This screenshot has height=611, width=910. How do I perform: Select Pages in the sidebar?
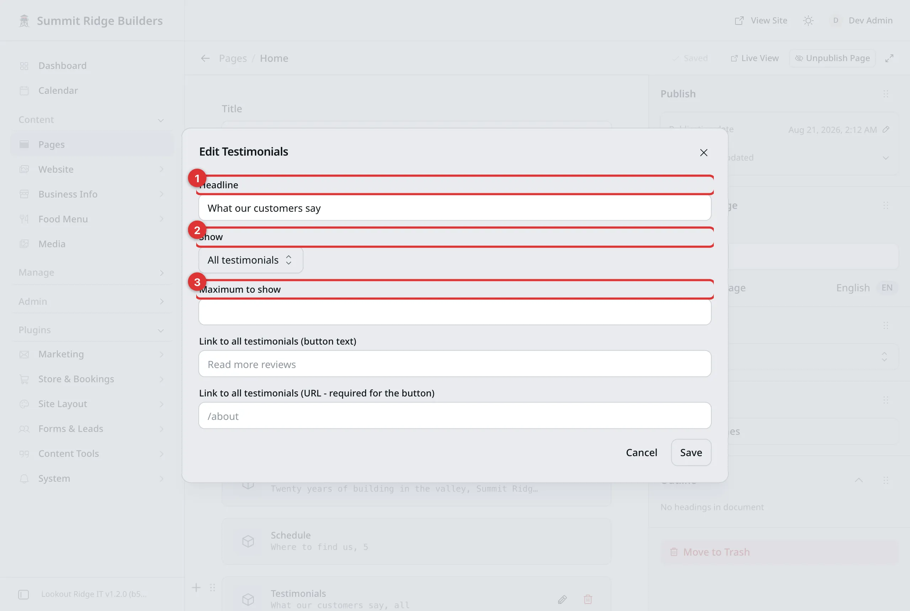pos(92,144)
